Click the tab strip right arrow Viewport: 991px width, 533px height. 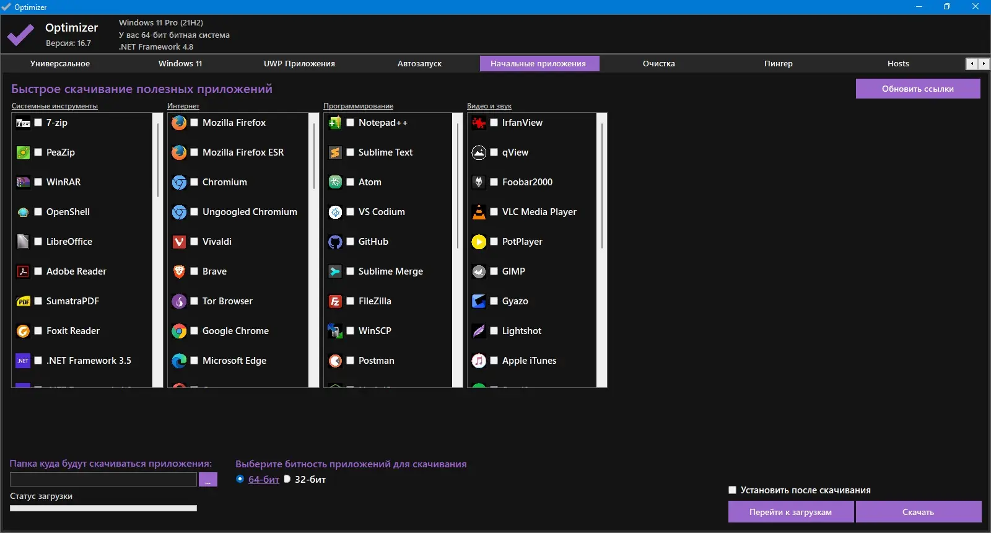pos(984,64)
